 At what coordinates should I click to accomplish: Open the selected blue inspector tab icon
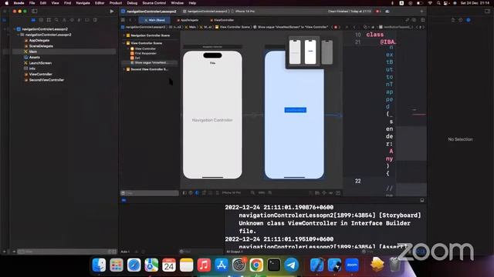click(469, 20)
